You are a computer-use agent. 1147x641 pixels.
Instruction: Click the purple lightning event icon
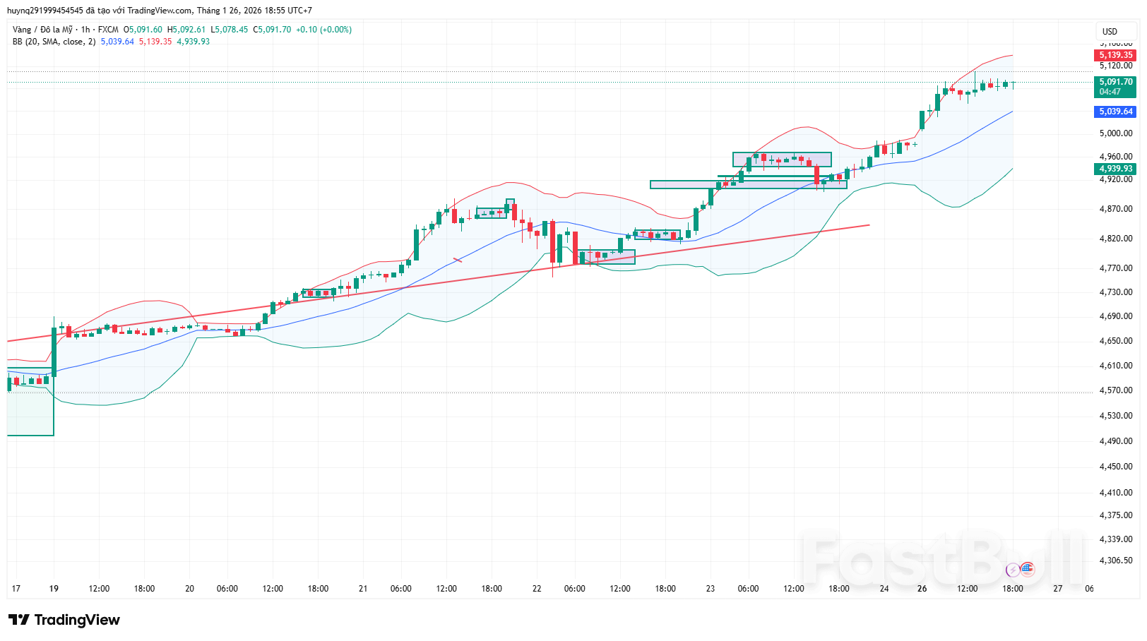1013,570
